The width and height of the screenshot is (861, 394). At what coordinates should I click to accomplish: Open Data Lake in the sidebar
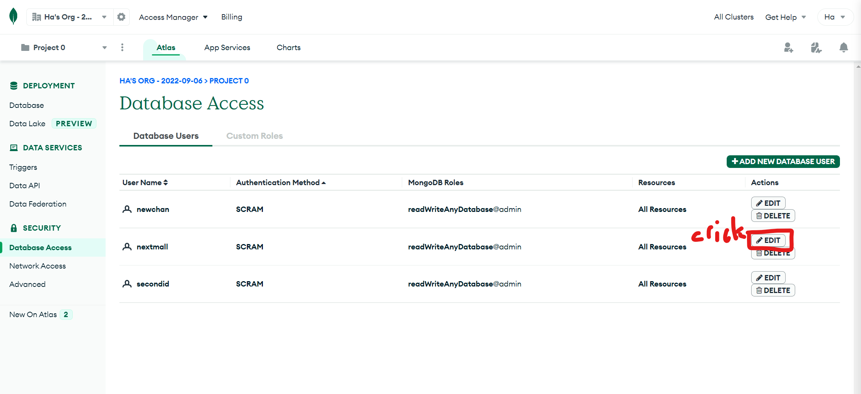pyautogui.click(x=27, y=124)
